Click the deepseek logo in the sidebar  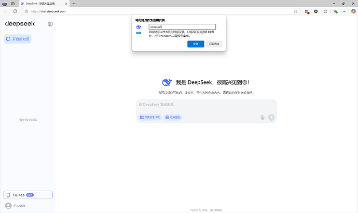pyautogui.click(x=20, y=24)
